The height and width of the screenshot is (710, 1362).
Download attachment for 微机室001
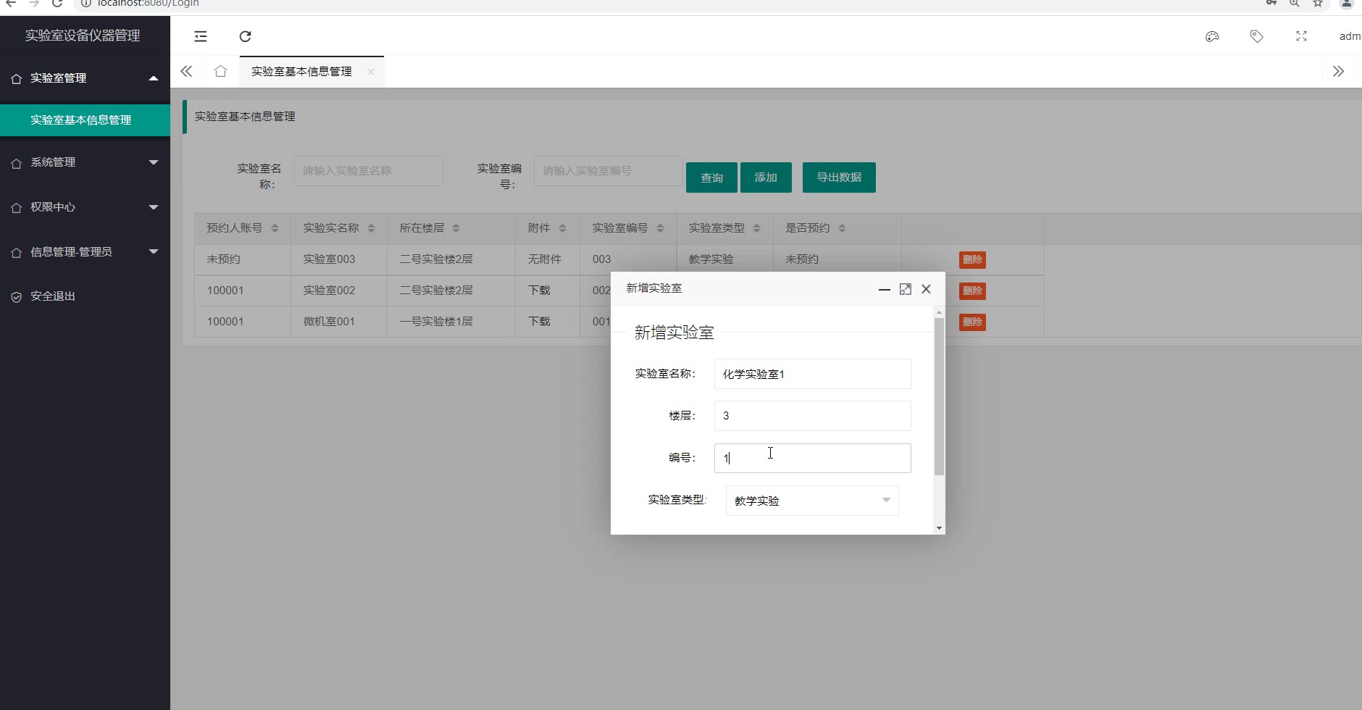click(539, 322)
